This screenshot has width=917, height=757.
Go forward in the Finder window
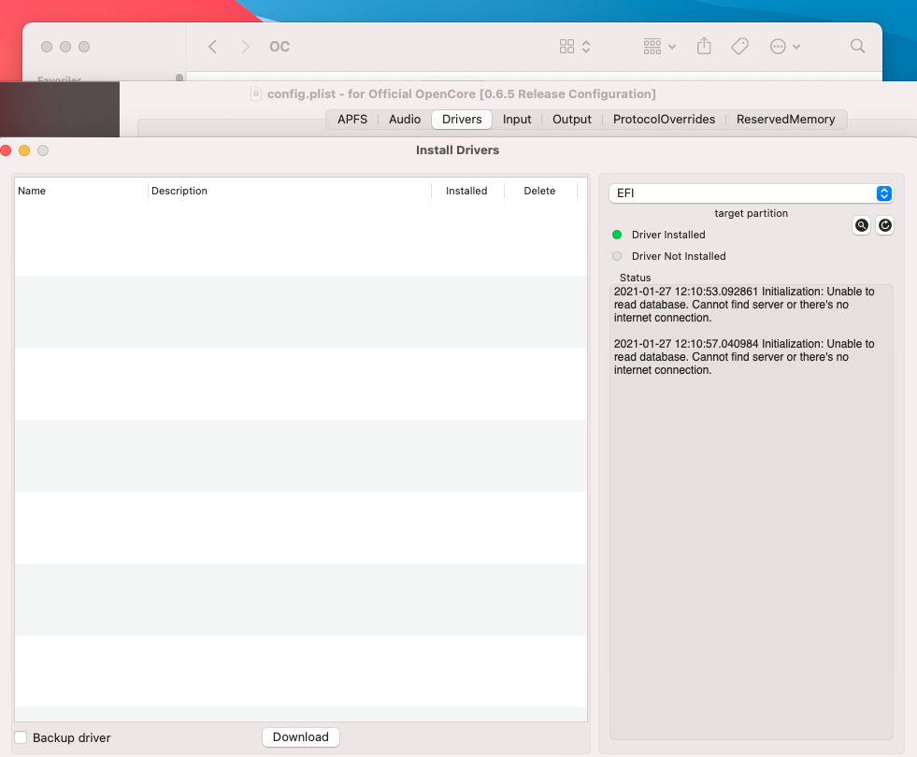pos(245,47)
